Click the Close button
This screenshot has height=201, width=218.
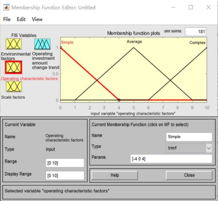189,175
